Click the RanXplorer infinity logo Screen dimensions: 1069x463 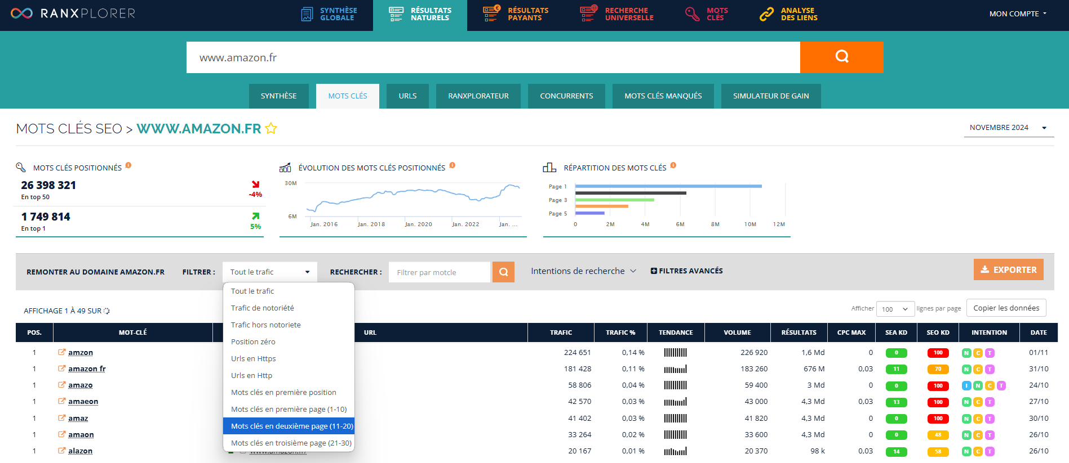point(21,13)
